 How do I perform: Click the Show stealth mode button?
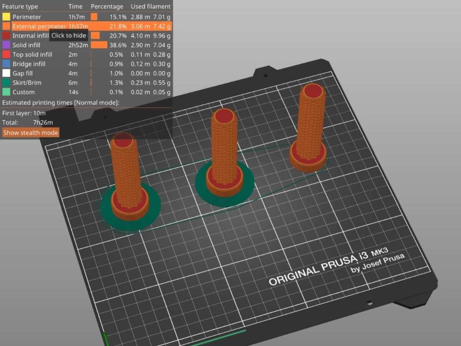click(x=30, y=132)
